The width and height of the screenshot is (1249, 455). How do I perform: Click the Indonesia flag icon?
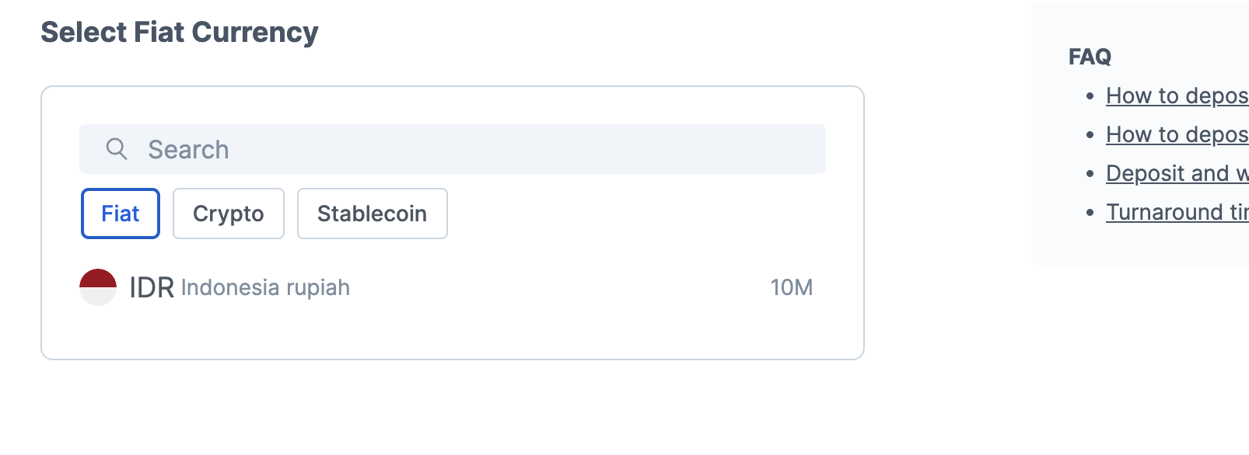point(98,287)
